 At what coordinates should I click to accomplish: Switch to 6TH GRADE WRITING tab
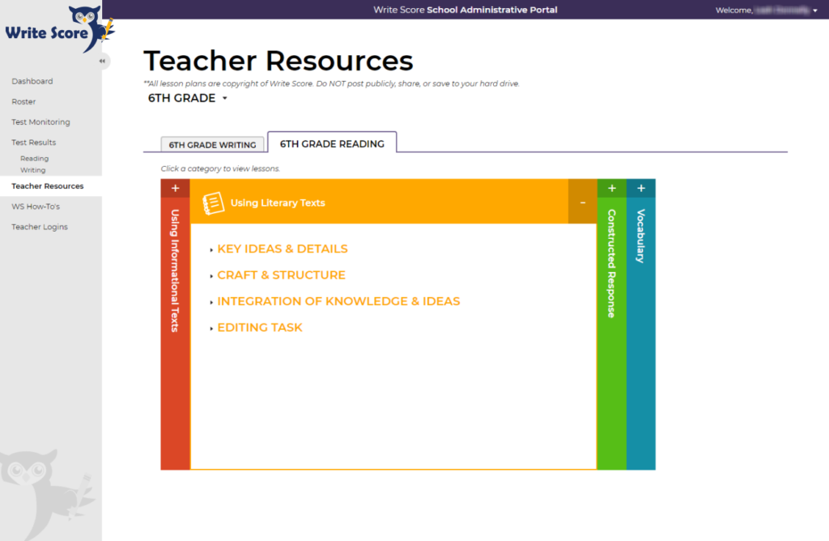click(x=212, y=144)
